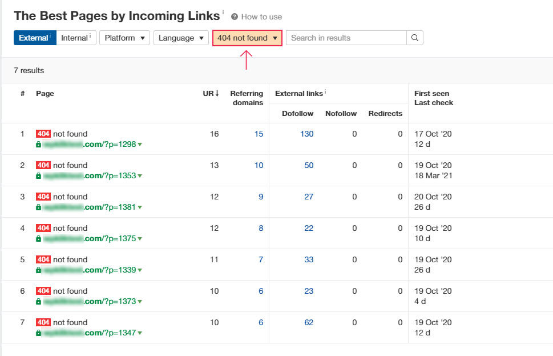Open the Platform dropdown
This screenshot has width=553, height=356.
pos(124,38)
